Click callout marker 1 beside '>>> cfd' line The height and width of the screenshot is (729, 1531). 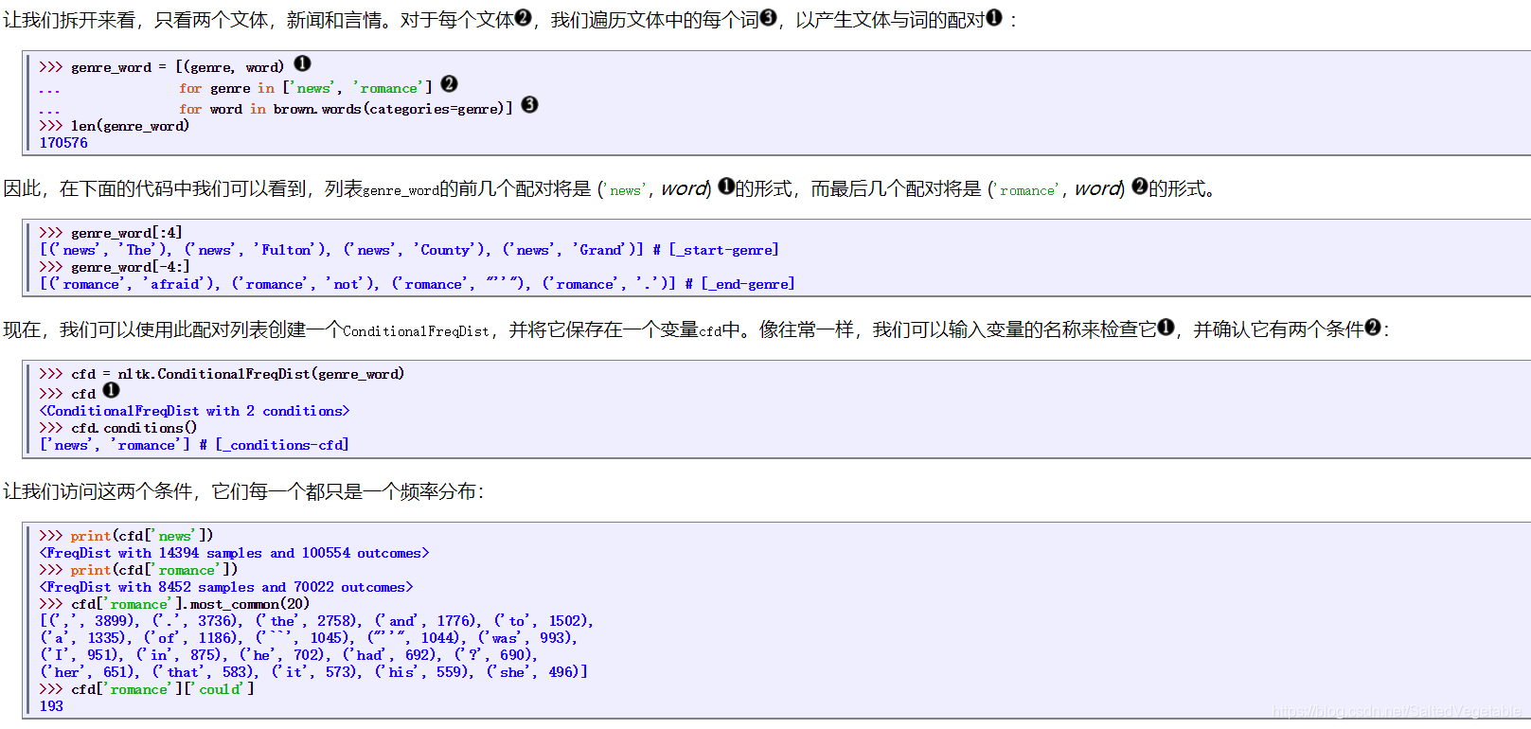(x=111, y=390)
